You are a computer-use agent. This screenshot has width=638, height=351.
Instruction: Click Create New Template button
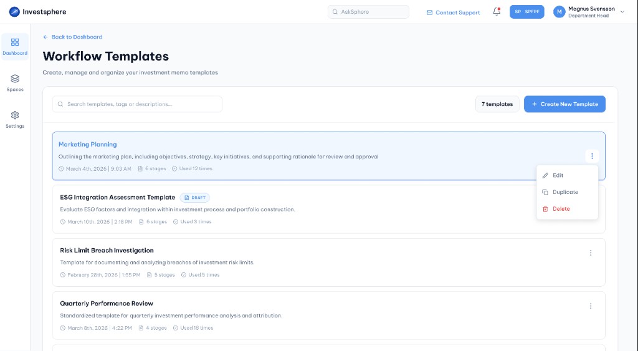(564, 104)
